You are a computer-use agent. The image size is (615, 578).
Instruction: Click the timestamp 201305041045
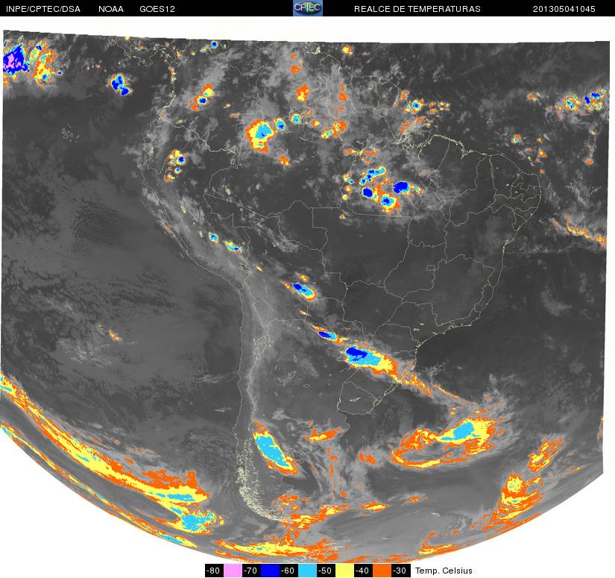click(564, 9)
